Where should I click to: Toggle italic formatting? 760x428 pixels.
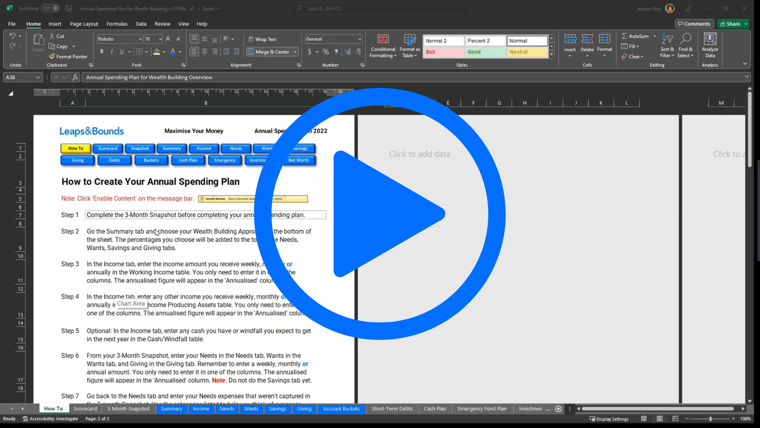(x=112, y=52)
